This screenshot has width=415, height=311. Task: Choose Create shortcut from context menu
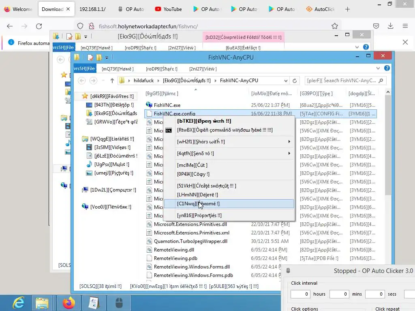(229, 185)
